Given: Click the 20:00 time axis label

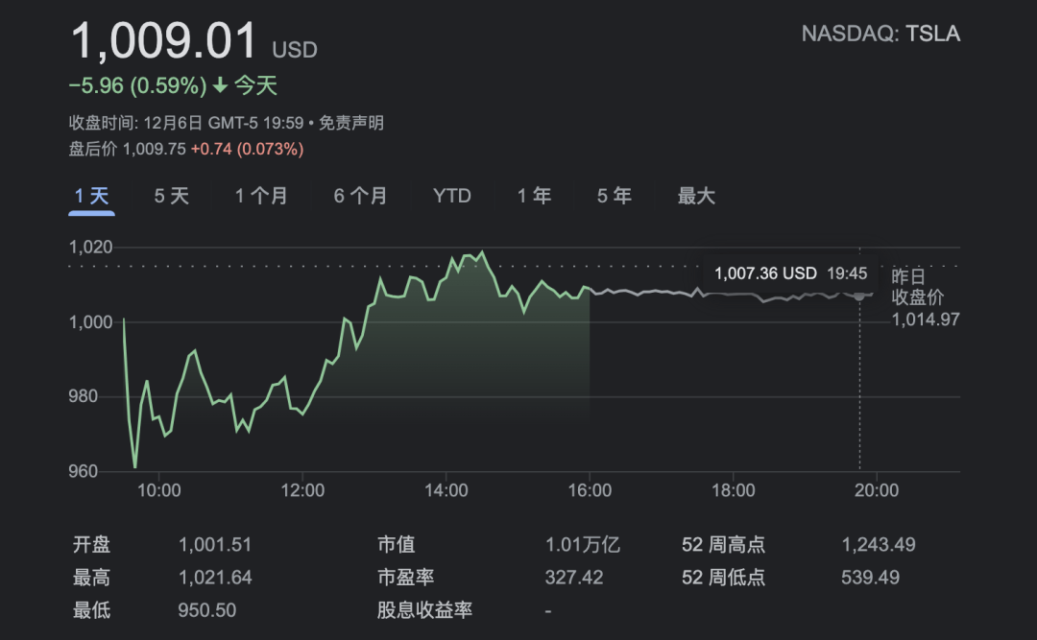Looking at the screenshot, I should 877,490.
